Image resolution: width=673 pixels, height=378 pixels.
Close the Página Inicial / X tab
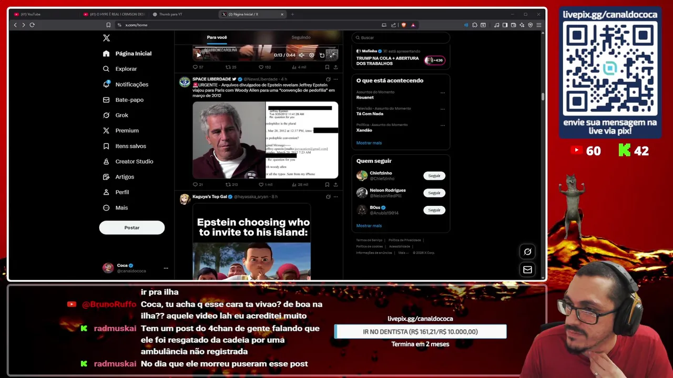(282, 14)
